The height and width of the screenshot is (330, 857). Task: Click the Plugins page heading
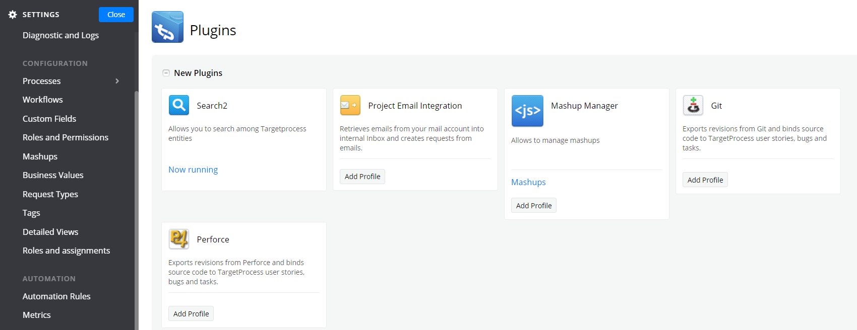coord(213,30)
